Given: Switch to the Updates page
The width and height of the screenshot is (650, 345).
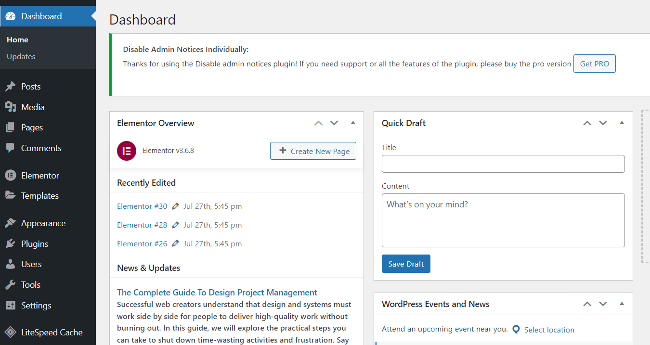Looking at the screenshot, I should tap(21, 56).
